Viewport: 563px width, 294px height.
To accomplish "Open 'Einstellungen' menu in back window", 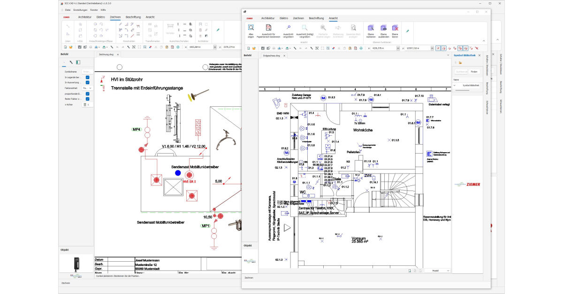I will click(x=81, y=10).
